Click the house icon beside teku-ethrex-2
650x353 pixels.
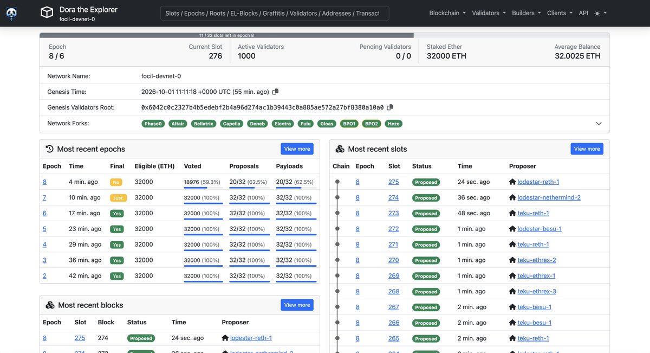512,260
